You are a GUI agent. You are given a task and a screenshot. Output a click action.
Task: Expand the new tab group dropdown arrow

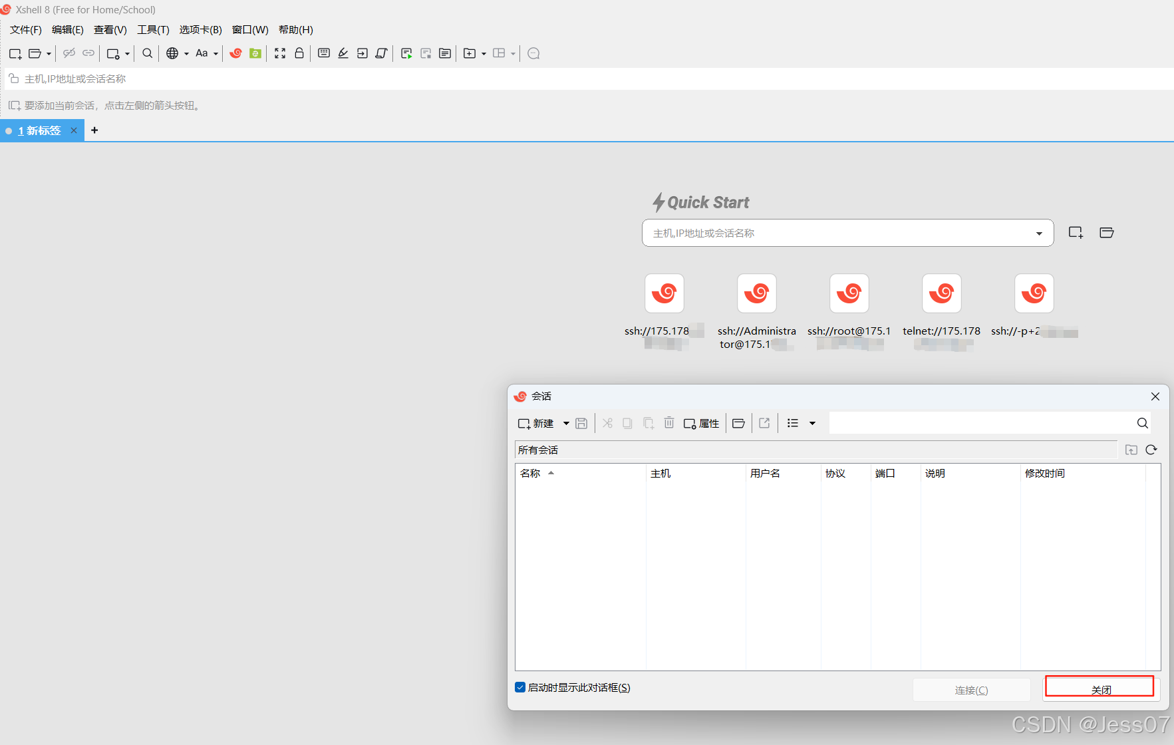484,54
